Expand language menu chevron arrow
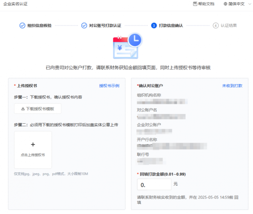Image resolution: width=253 pixels, height=214 pixels. 250,4
